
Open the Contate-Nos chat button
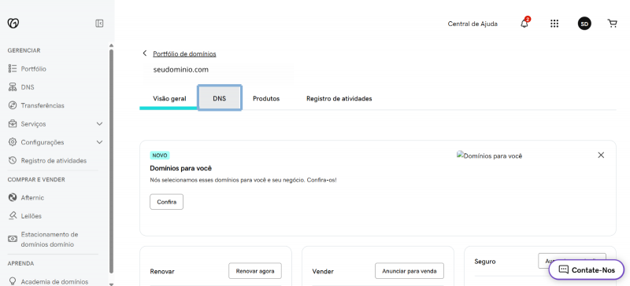[x=587, y=269]
